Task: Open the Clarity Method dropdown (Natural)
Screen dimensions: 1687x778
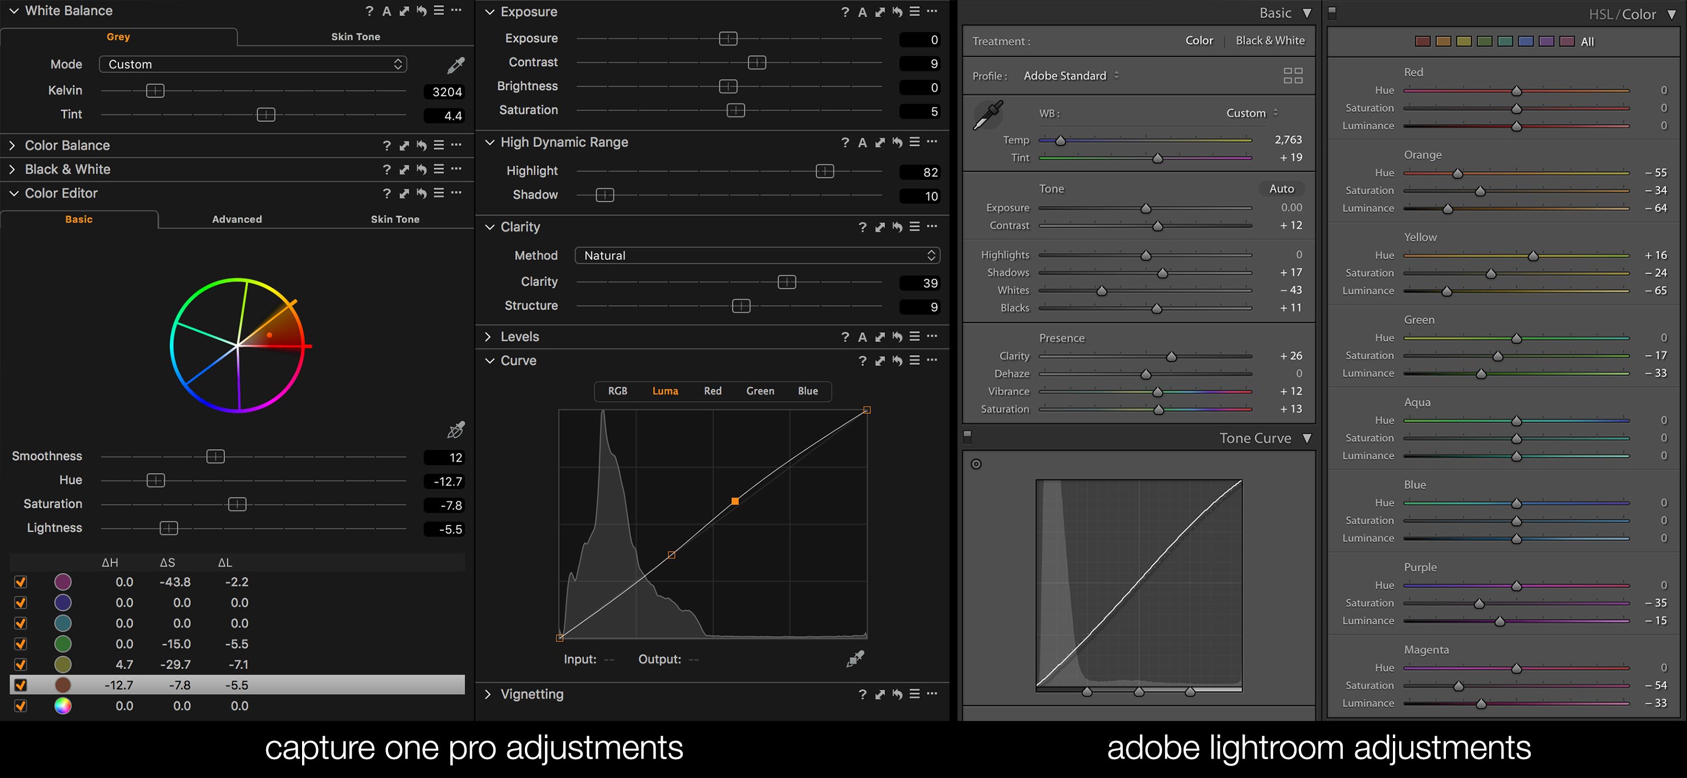Action: coord(757,255)
